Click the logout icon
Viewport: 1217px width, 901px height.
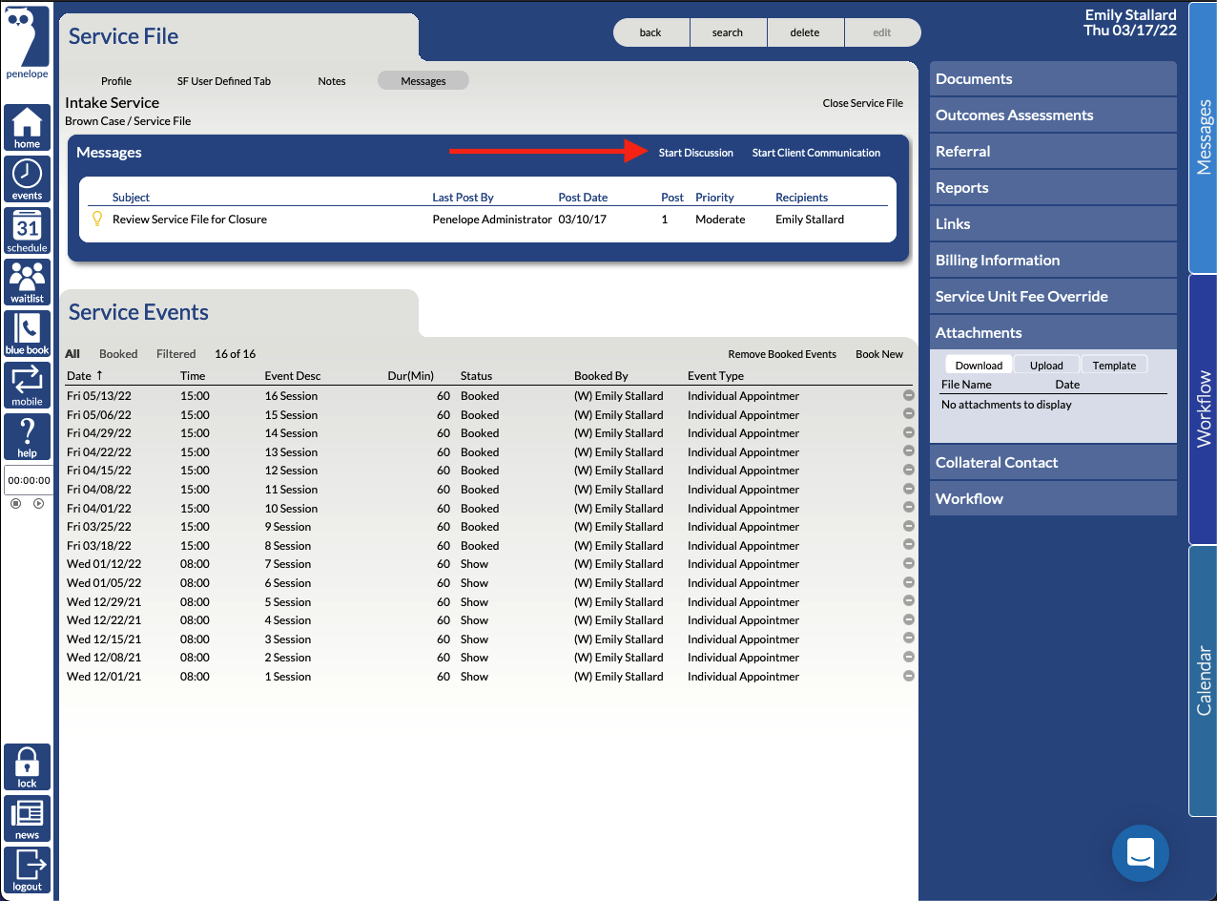pos(27,870)
